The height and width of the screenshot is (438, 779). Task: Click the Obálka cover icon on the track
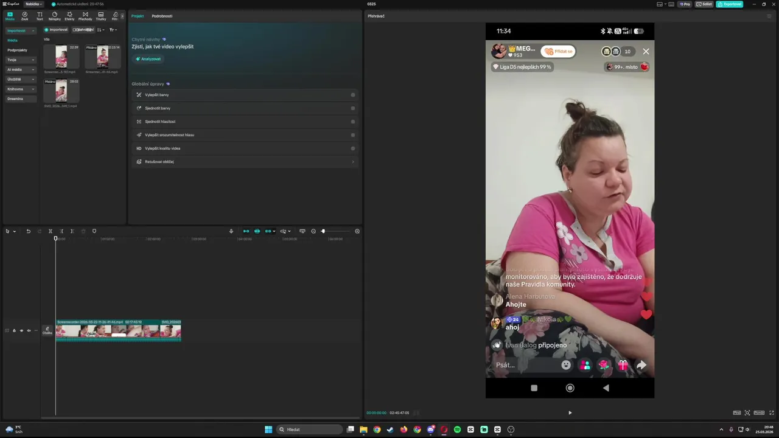click(47, 330)
